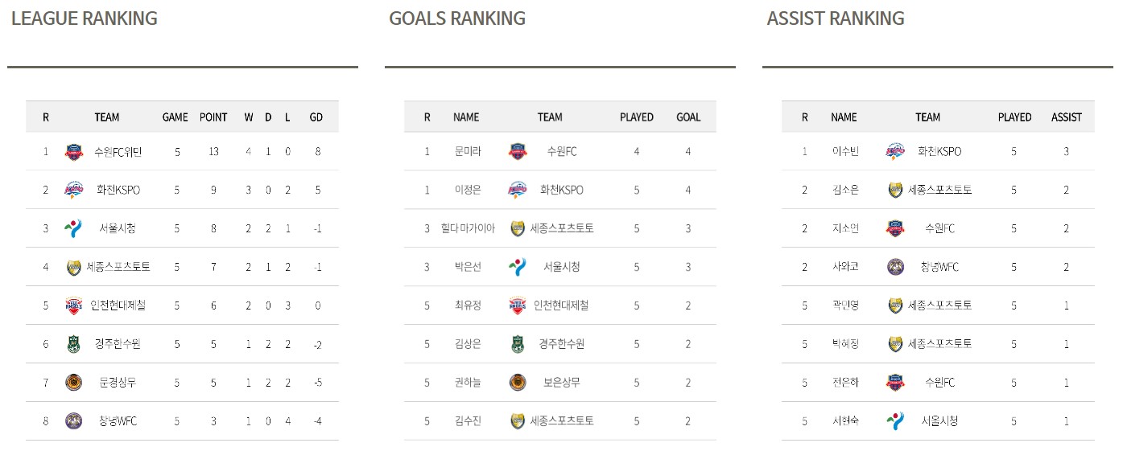Select team name 수원FC위민 in league table
Viewport: 1123px width, 451px height.
[118, 151]
